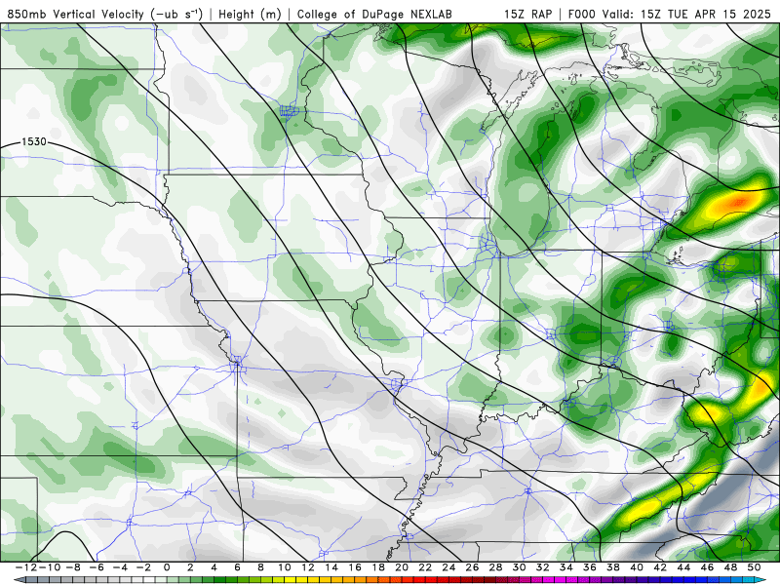
Task: Click the 1530 height contour label
Action: [x=34, y=141]
